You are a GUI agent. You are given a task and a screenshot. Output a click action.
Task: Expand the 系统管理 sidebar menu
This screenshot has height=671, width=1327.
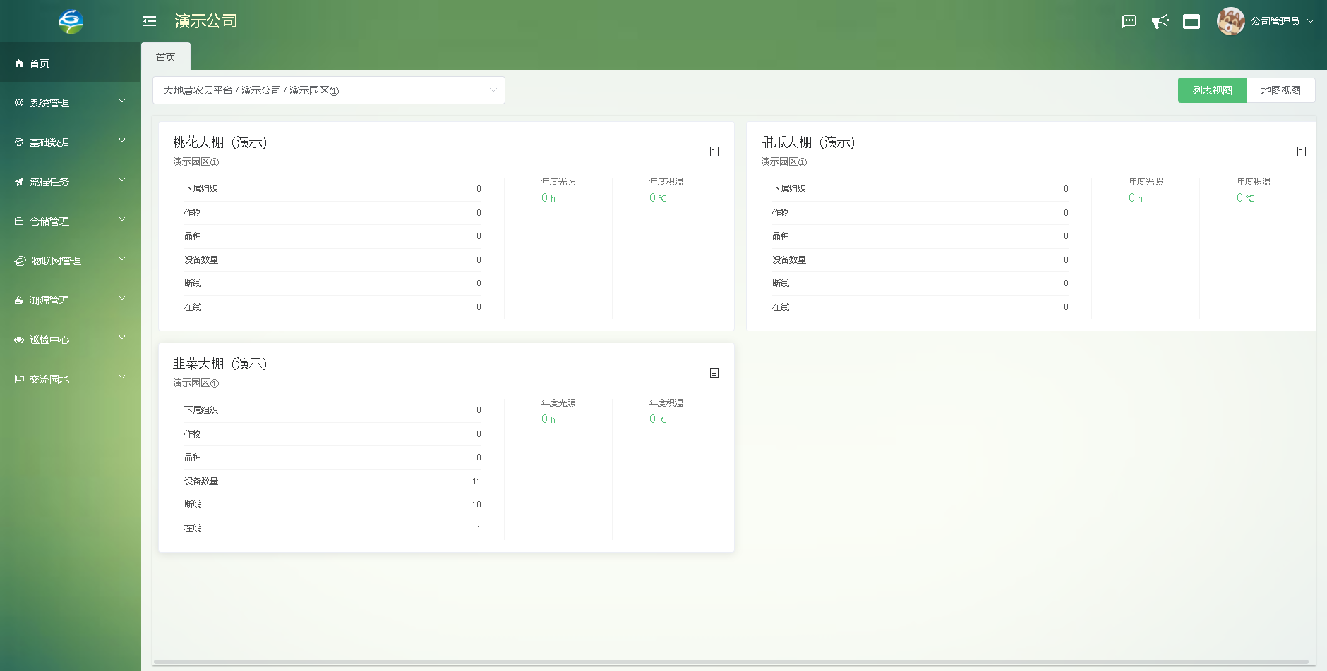coord(71,103)
